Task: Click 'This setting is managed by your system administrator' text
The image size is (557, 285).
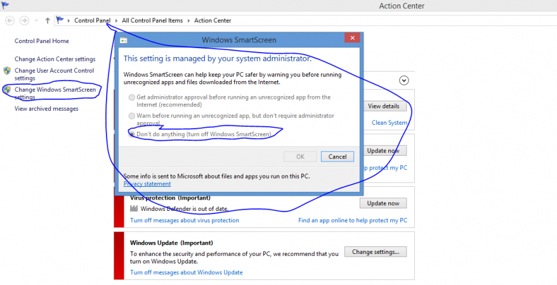Action: pyautogui.click(x=218, y=58)
